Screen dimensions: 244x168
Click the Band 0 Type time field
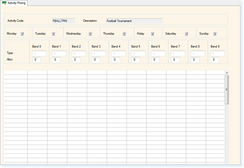[x=39, y=53]
